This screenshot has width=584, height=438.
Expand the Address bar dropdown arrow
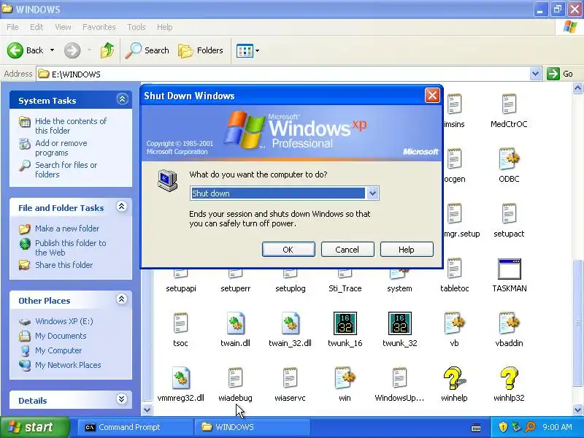(x=535, y=74)
